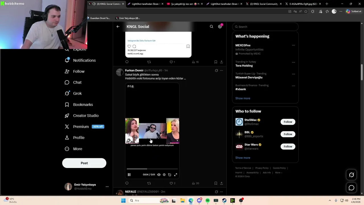Switch to YouTube tab Şu yakışıklılığı kes
The width and height of the screenshot is (364, 205).
pos(185,4)
